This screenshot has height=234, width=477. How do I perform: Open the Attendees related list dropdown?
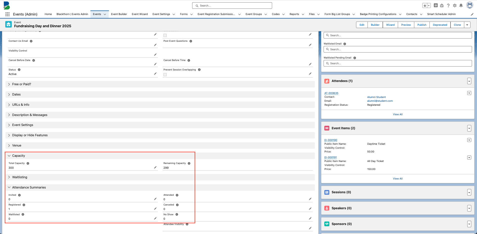point(469,81)
